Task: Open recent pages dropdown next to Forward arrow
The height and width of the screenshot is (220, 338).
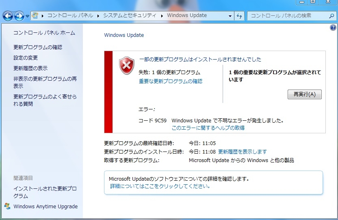Action: point(27,16)
